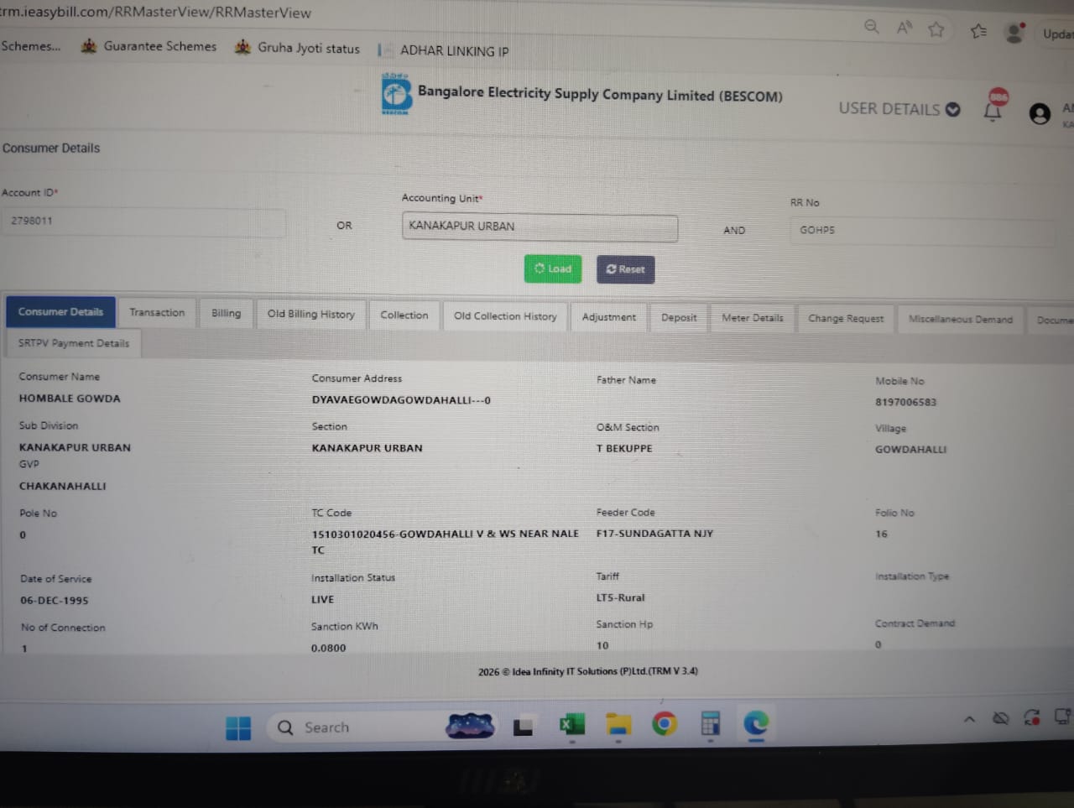Image resolution: width=1074 pixels, height=808 pixels.
Task: Open the Change Request tab
Action: coord(846,319)
